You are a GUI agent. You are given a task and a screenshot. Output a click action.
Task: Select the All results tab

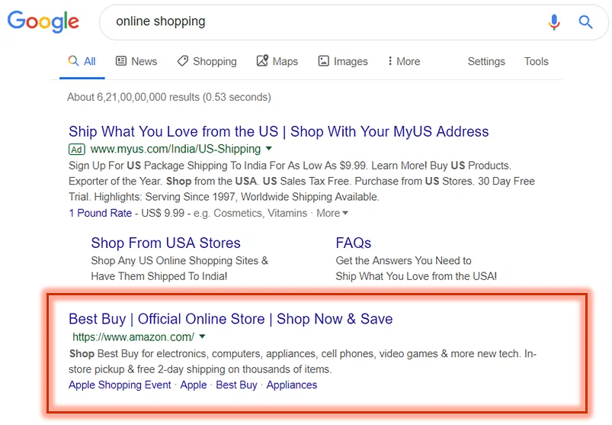[x=82, y=61]
